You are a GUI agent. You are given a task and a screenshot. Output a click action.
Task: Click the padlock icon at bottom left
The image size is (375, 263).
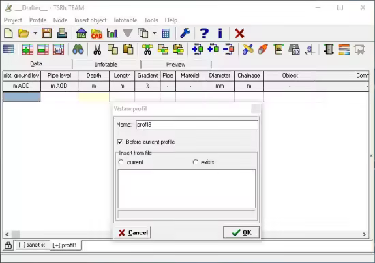click(8, 245)
